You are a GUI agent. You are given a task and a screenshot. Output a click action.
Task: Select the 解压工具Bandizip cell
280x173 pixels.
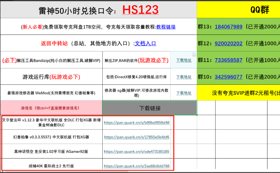point(51,60)
